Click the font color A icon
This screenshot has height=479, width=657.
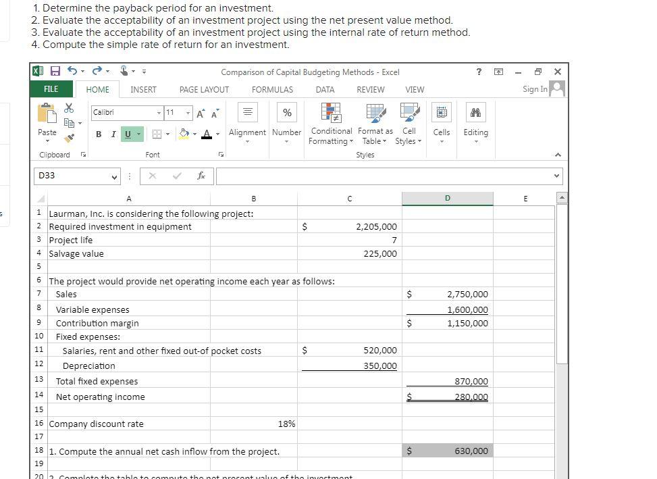tap(207, 134)
